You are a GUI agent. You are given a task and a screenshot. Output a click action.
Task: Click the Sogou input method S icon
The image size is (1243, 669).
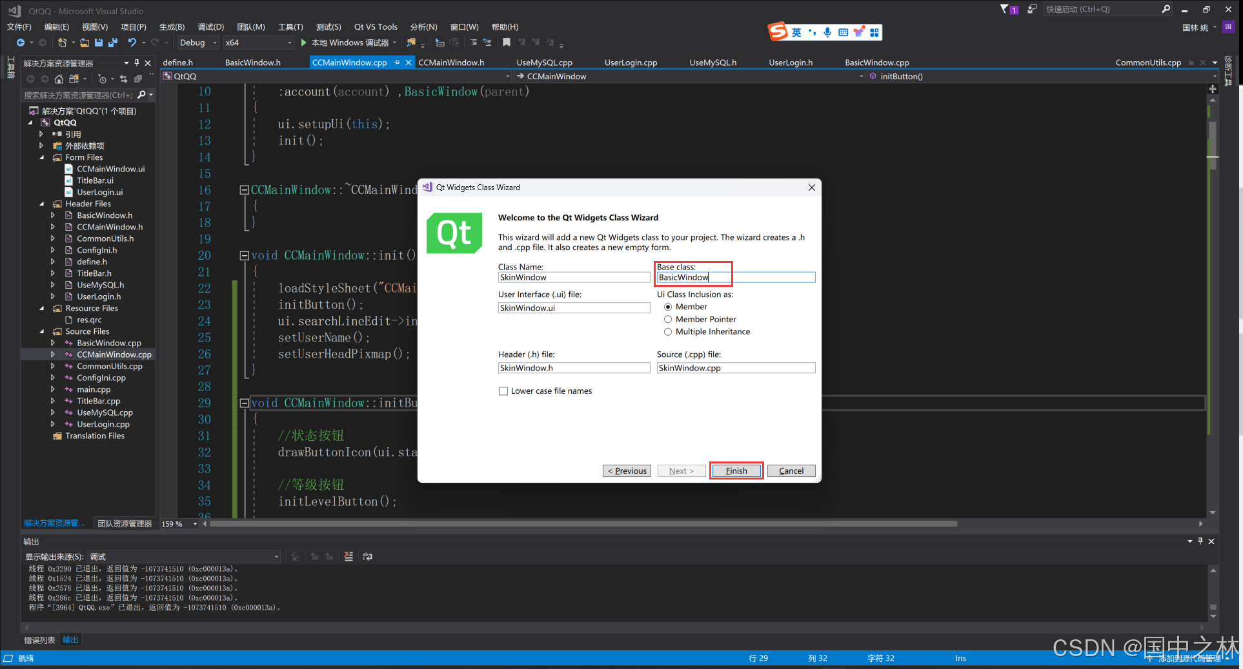tap(778, 32)
